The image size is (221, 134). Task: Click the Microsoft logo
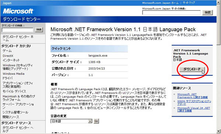(18, 11)
